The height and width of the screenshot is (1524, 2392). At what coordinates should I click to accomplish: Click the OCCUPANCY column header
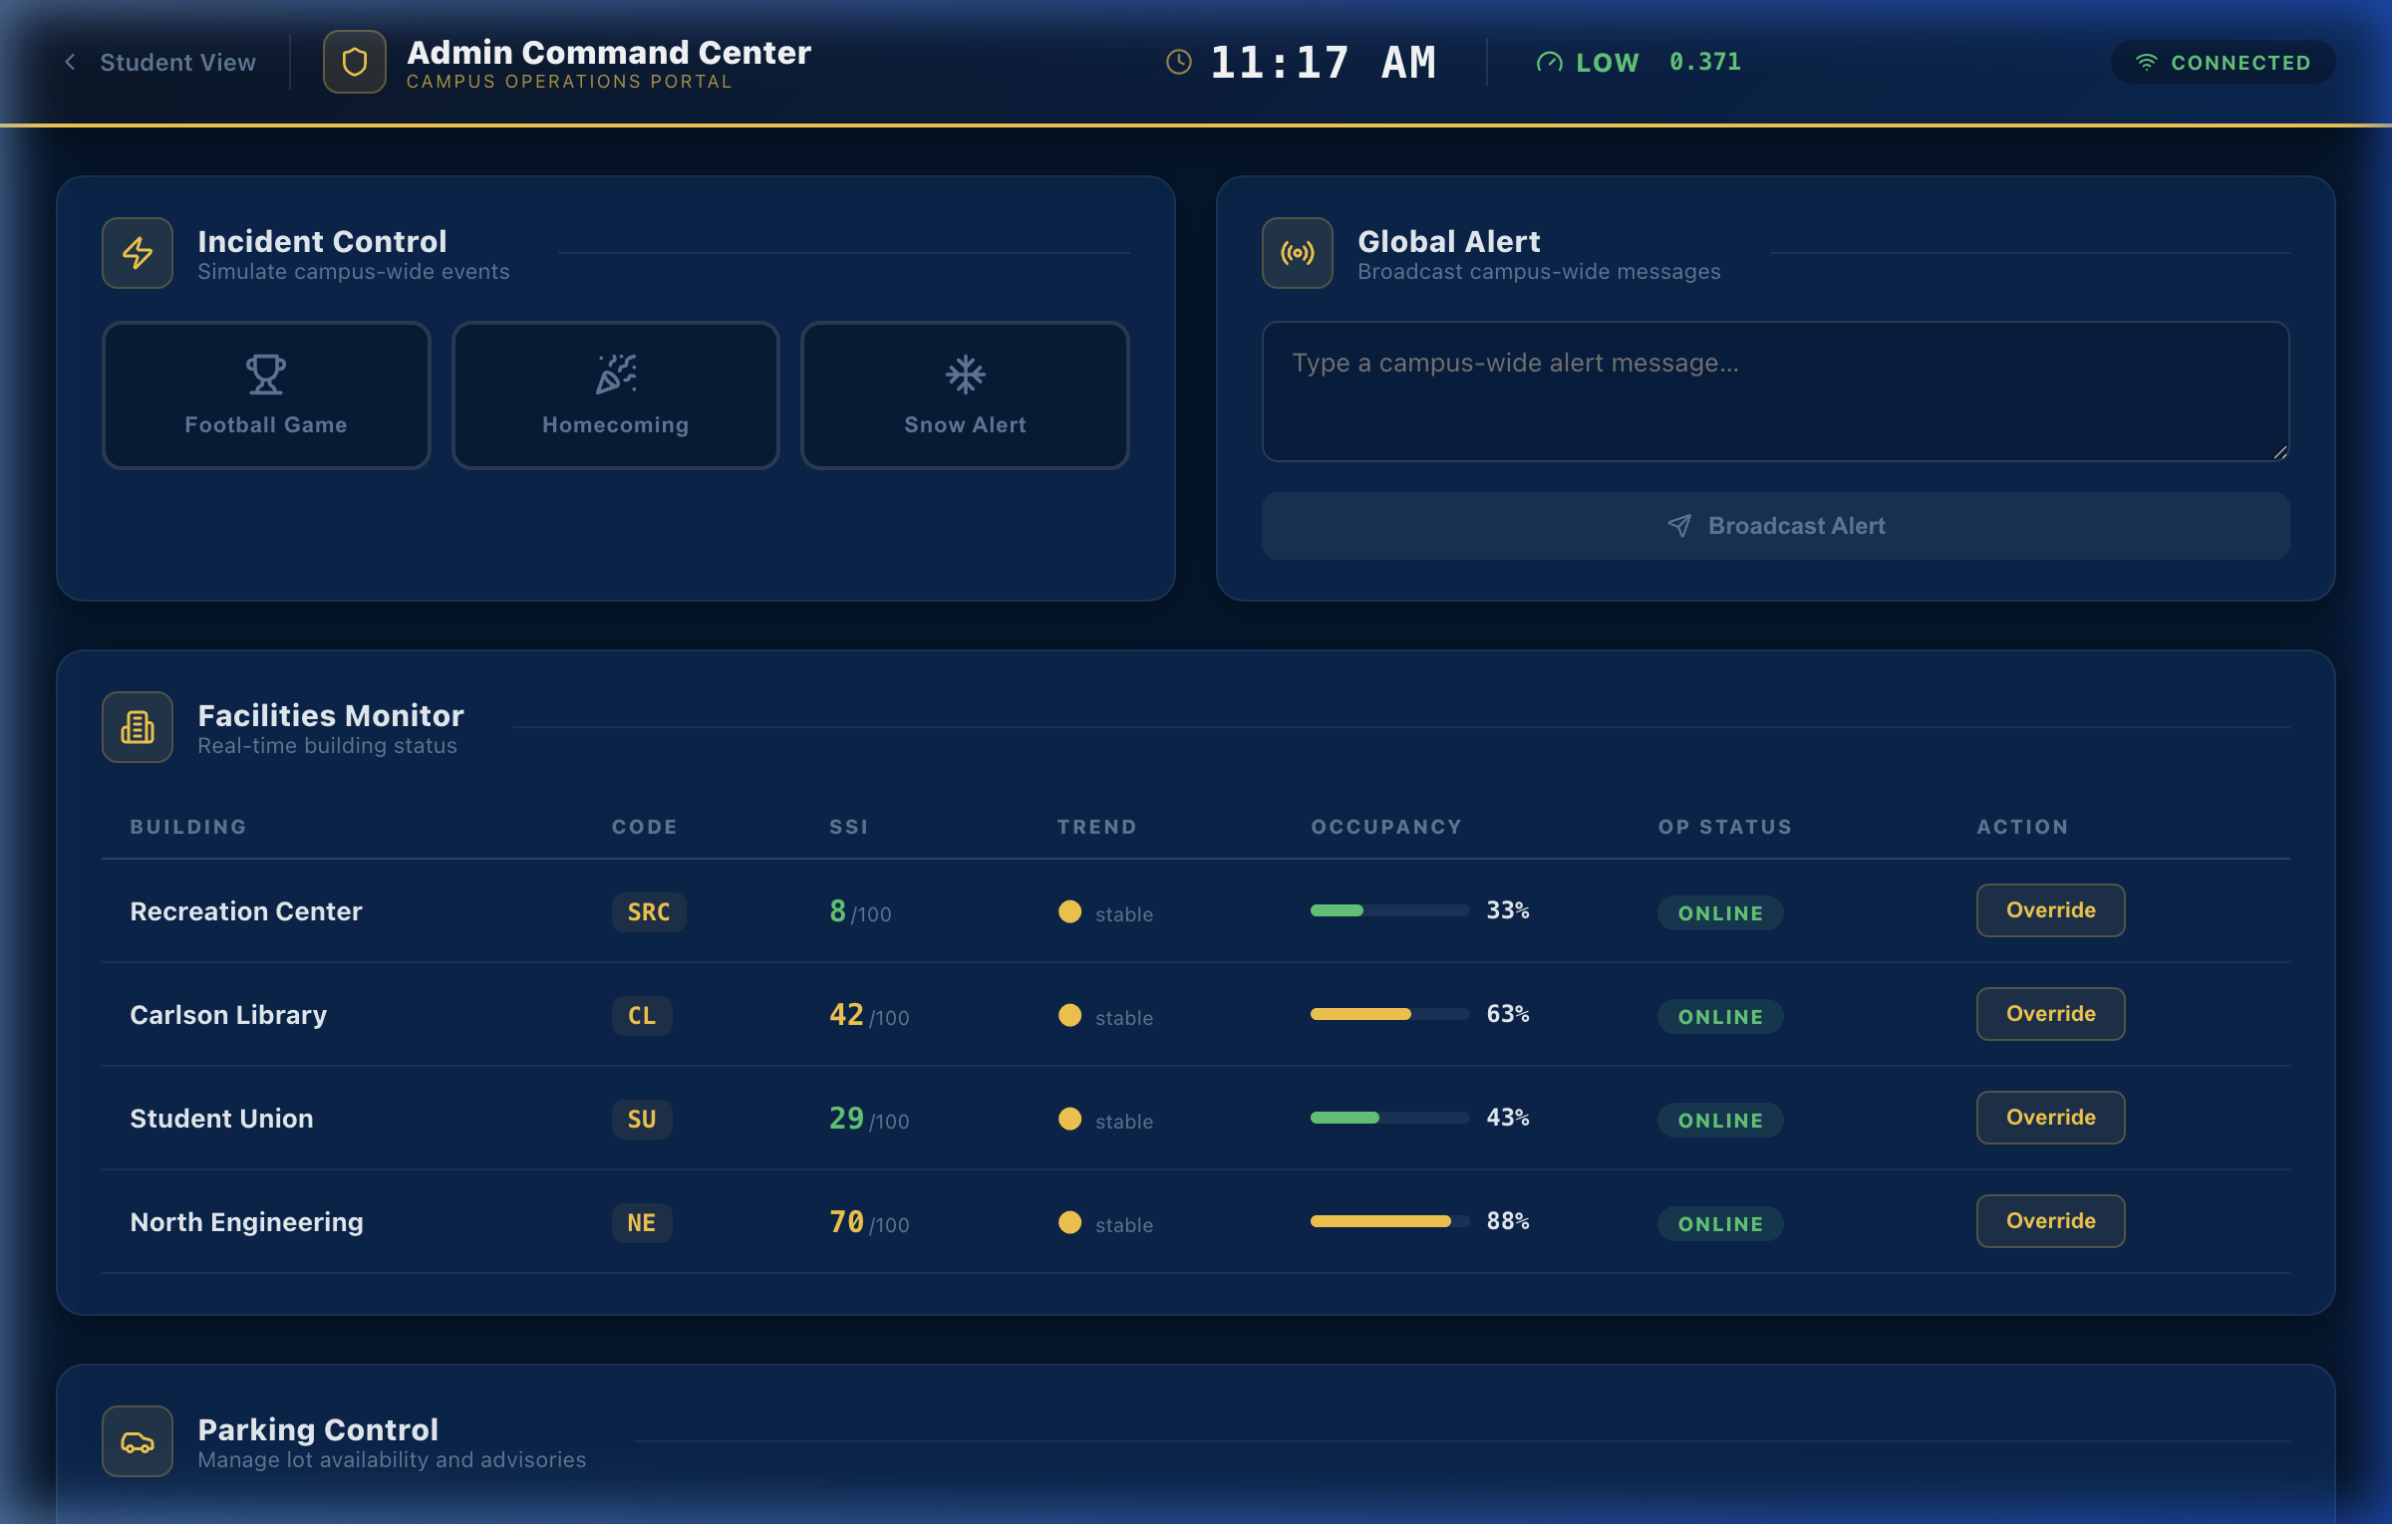point(1386,827)
